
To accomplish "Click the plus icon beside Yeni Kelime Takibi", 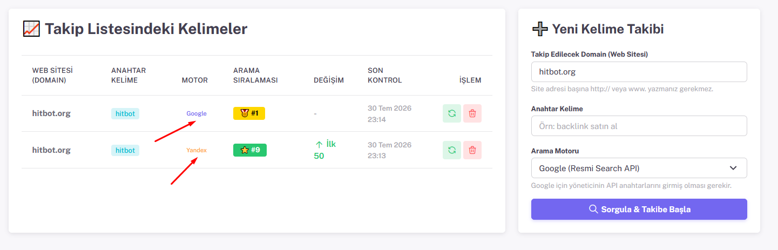I will (x=540, y=29).
